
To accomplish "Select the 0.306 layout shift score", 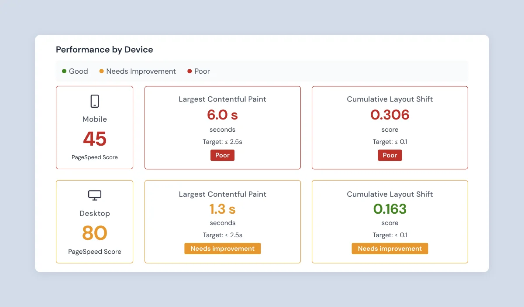I will point(390,115).
